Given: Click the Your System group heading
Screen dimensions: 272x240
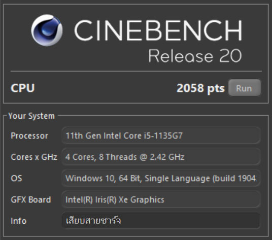Looking at the screenshot, I should [31, 116].
